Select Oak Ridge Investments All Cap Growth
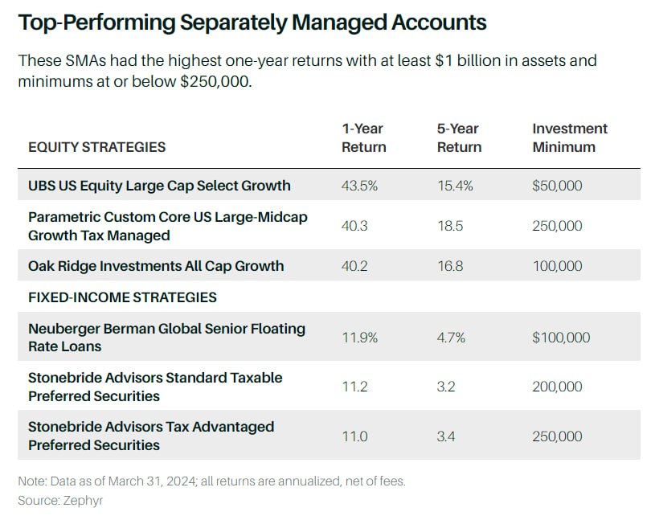 click(156, 266)
